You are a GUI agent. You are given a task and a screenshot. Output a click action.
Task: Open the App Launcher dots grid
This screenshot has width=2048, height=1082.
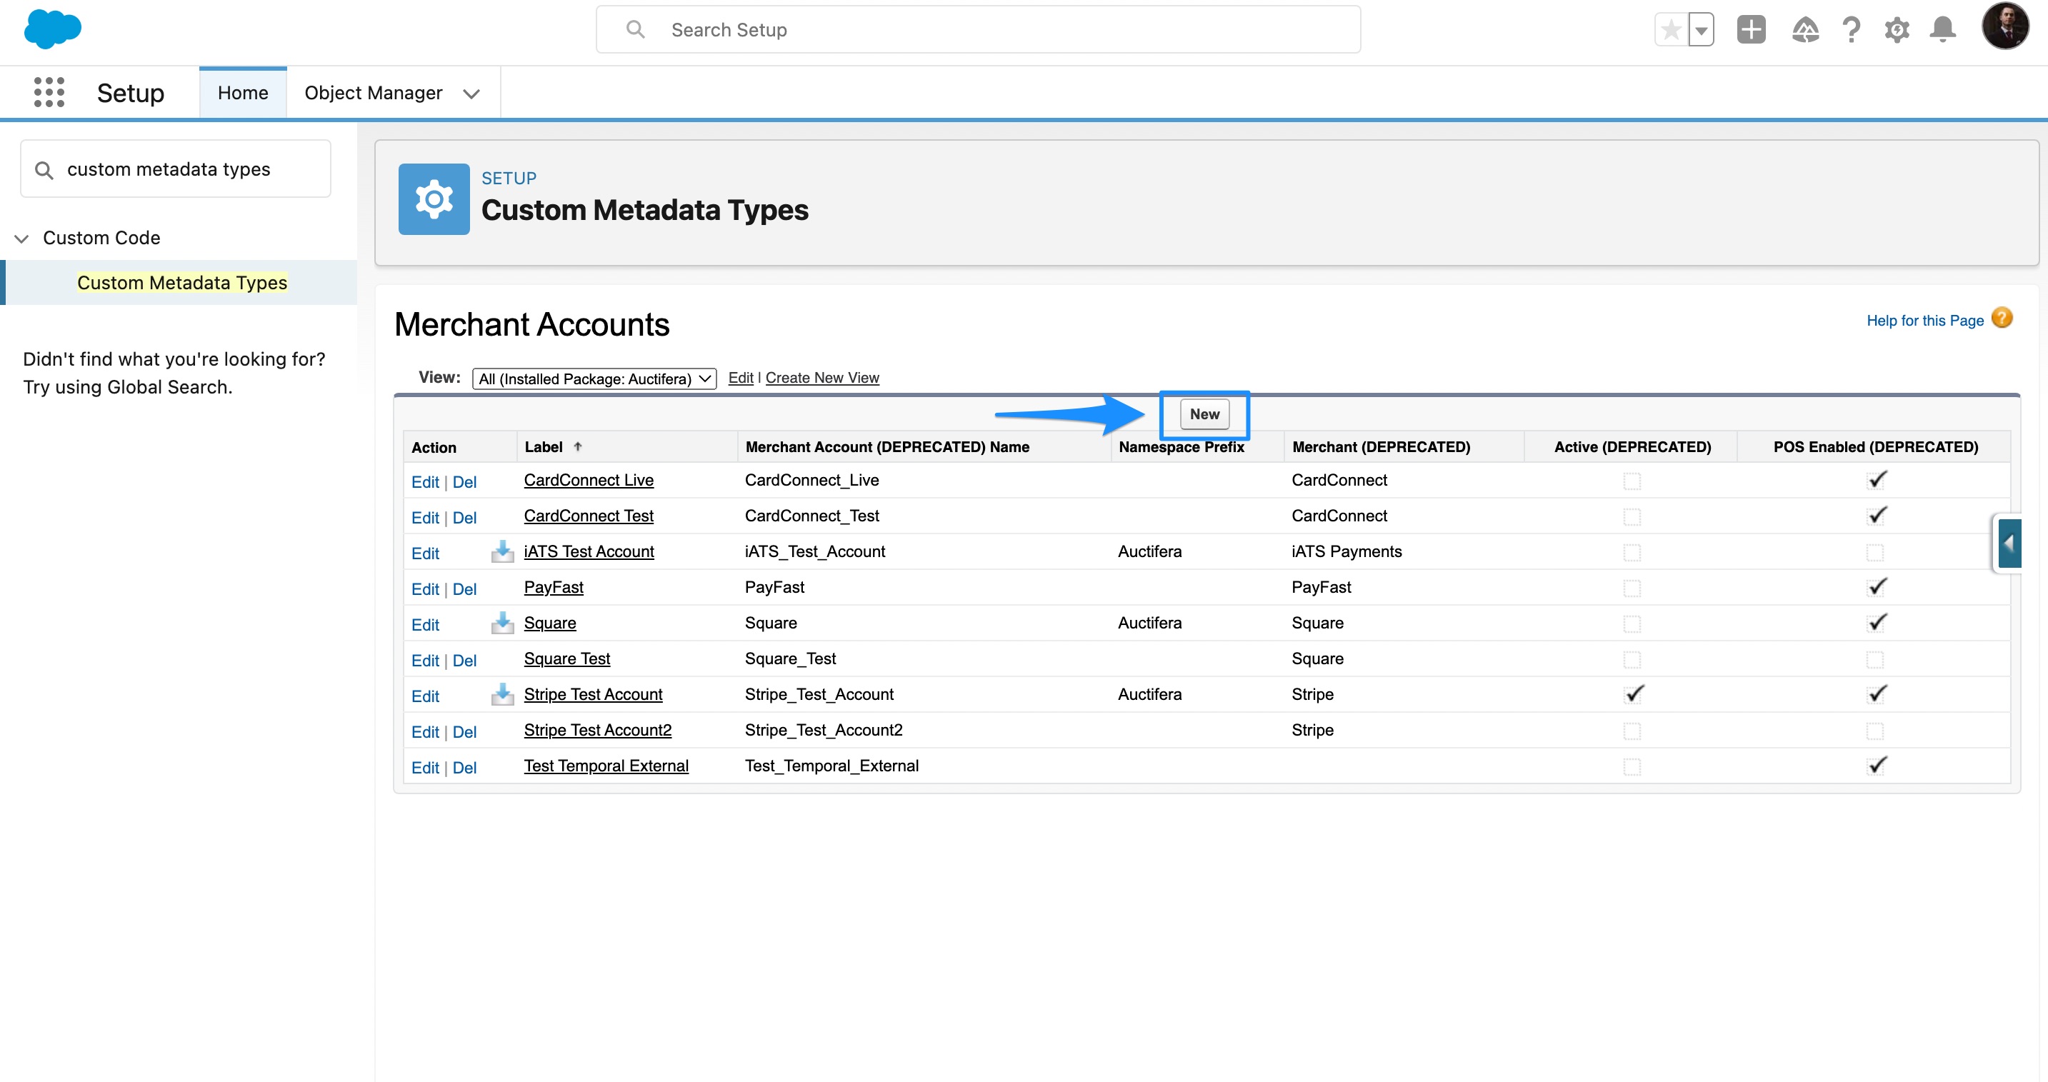pyautogui.click(x=49, y=92)
